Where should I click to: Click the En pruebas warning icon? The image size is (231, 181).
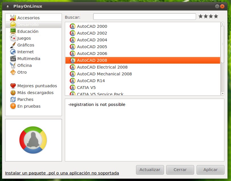13,106
